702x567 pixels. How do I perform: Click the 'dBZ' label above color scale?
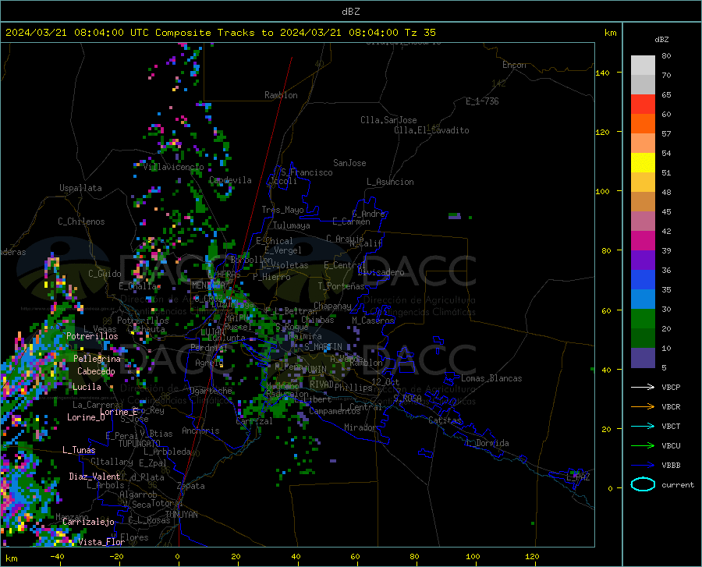661,39
